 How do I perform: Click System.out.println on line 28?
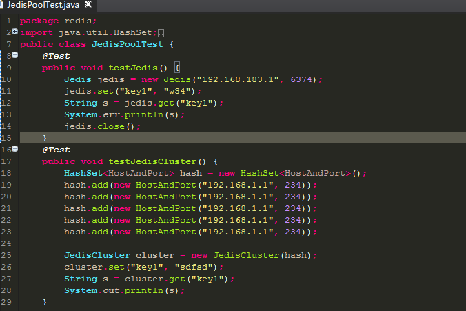pos(121,290)
